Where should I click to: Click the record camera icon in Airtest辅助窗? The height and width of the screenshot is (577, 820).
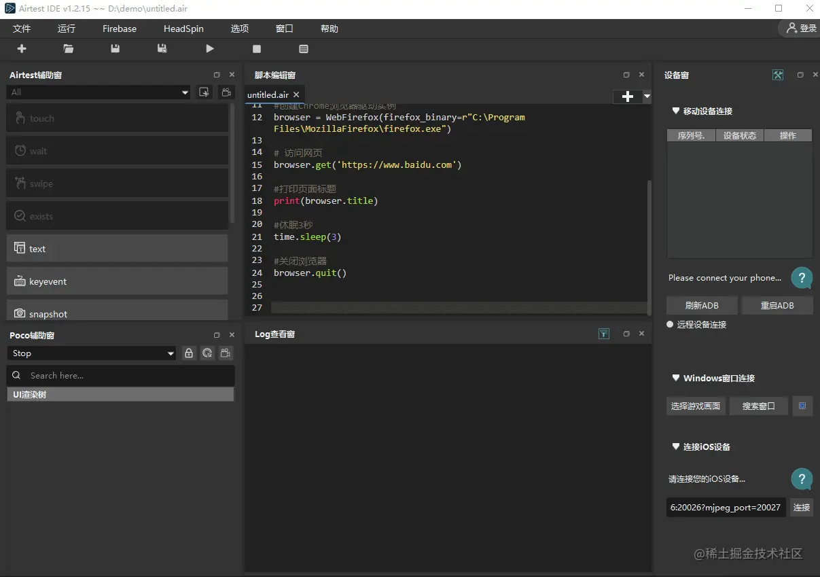click(x=226, y=92)
